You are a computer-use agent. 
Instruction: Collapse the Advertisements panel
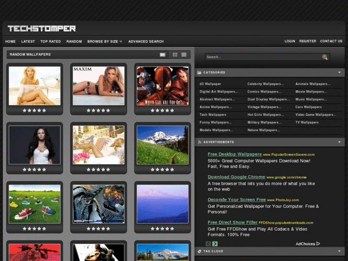pos(339,142)
